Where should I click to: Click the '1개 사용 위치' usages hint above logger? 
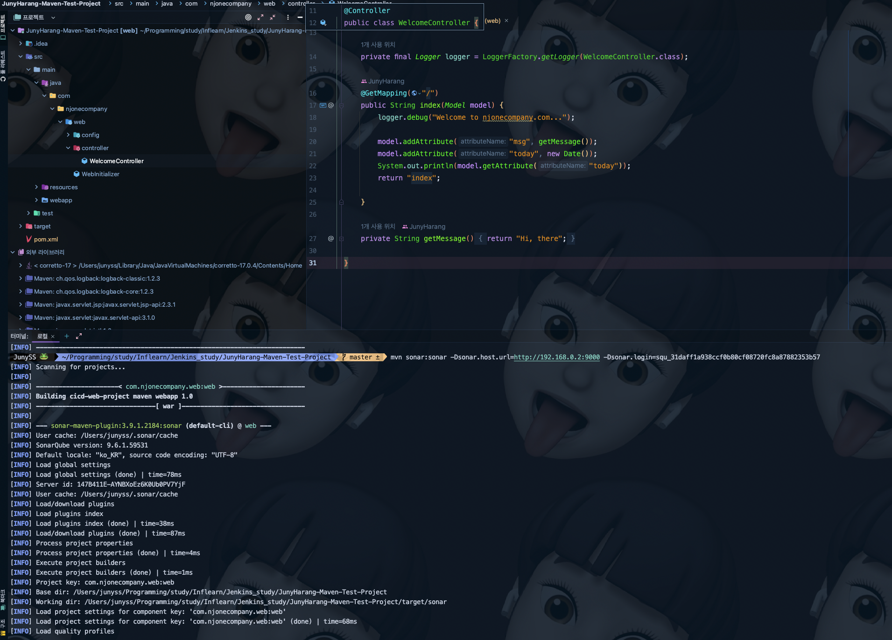pos(378,45)
